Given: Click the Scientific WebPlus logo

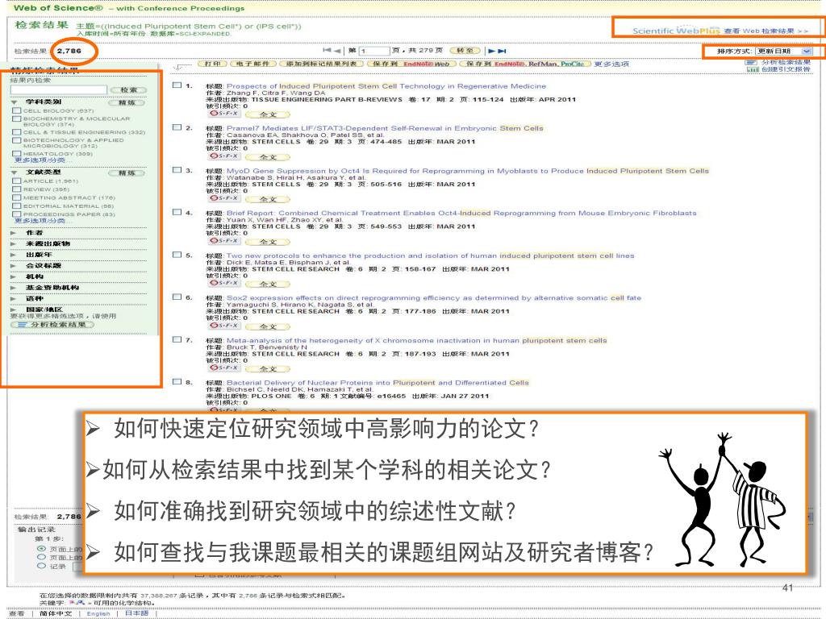Looking at the screenshot, I should [x=676, y=31].
